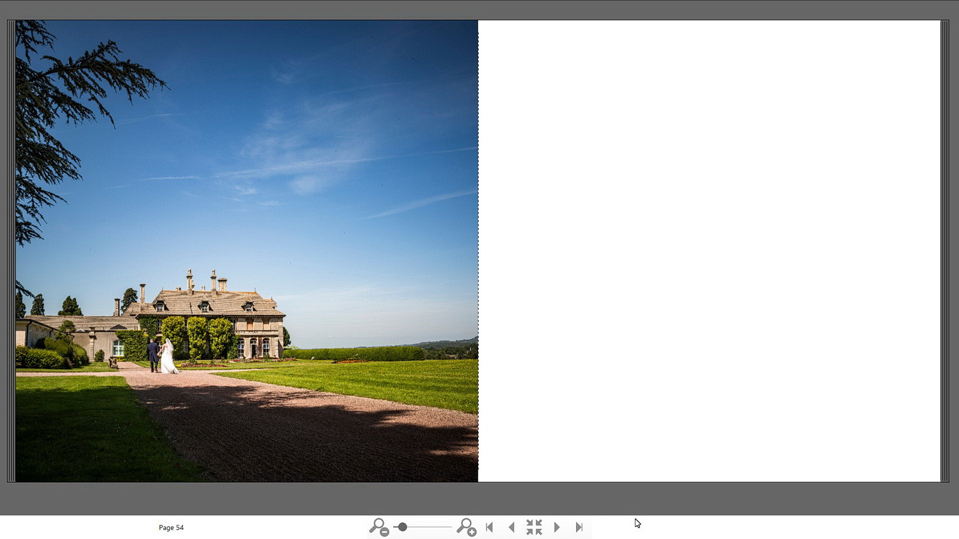The width and height of the screenshot is (959, 539).
Task: Click the bride and groom in the photo
Action: click(161, 356)
